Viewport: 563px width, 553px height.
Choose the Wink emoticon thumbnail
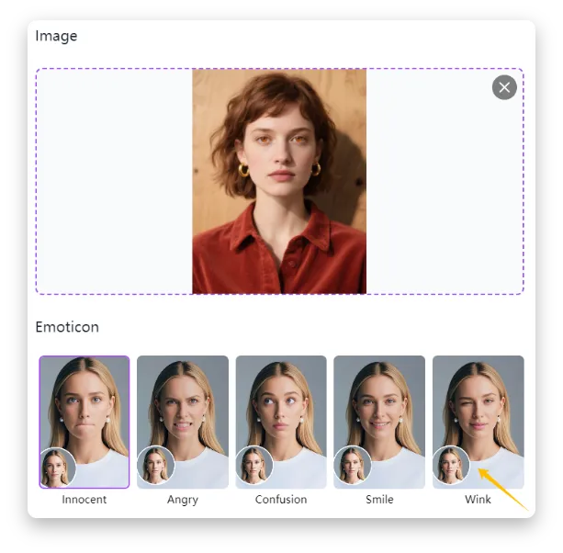pos(478,422)
